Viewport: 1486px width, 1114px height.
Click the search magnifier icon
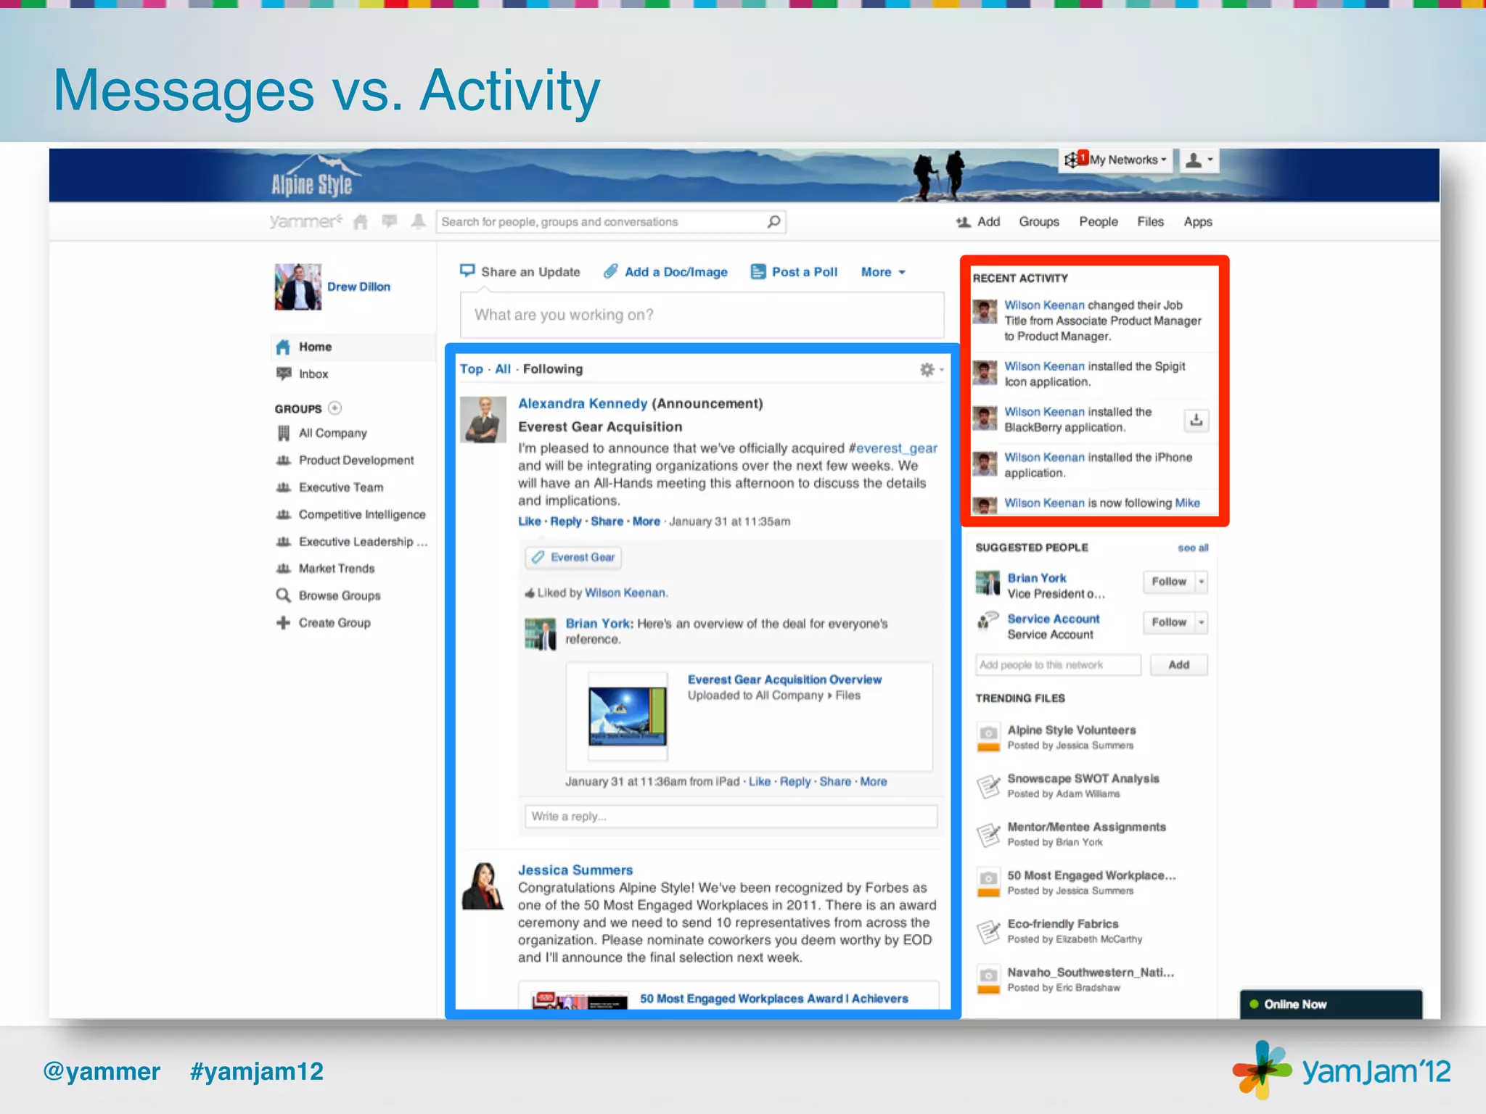point(773,222)
